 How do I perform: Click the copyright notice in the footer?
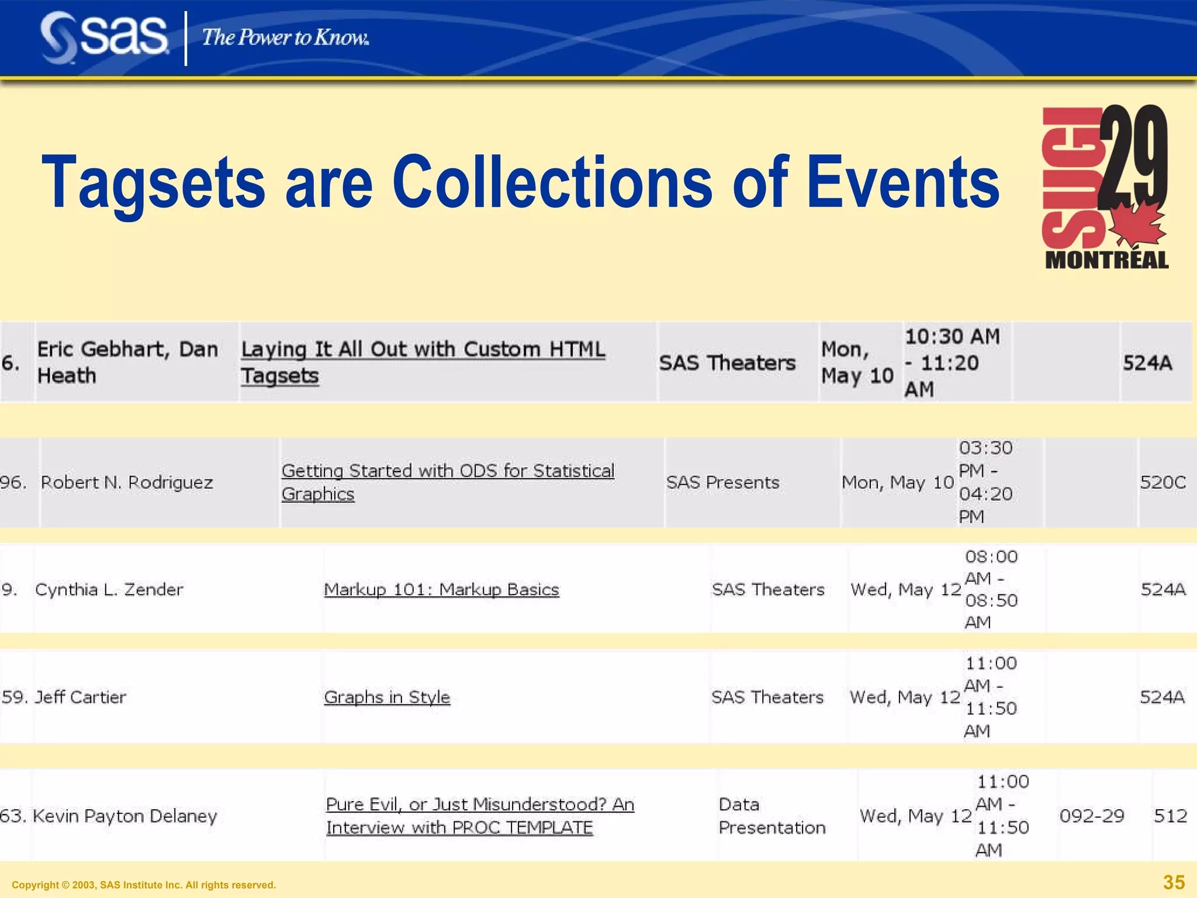pos(144,885)
